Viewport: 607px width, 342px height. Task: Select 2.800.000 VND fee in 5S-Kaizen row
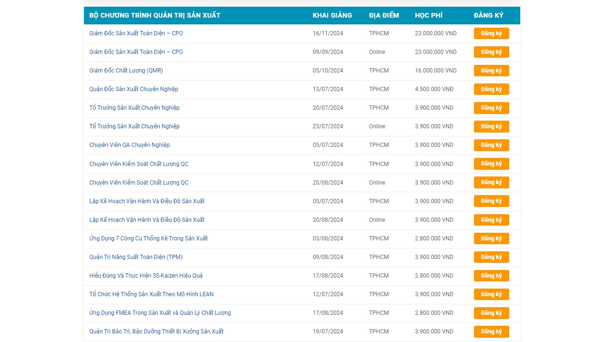434,276
